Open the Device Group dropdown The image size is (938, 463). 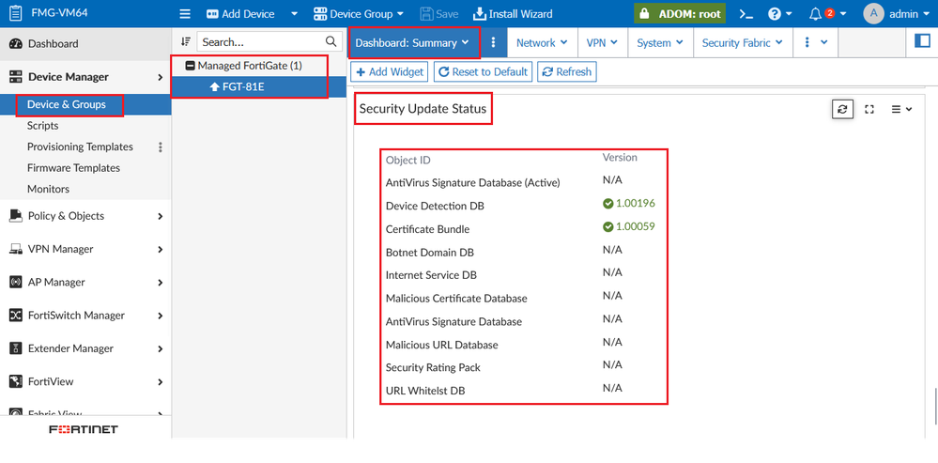(359, 14)
